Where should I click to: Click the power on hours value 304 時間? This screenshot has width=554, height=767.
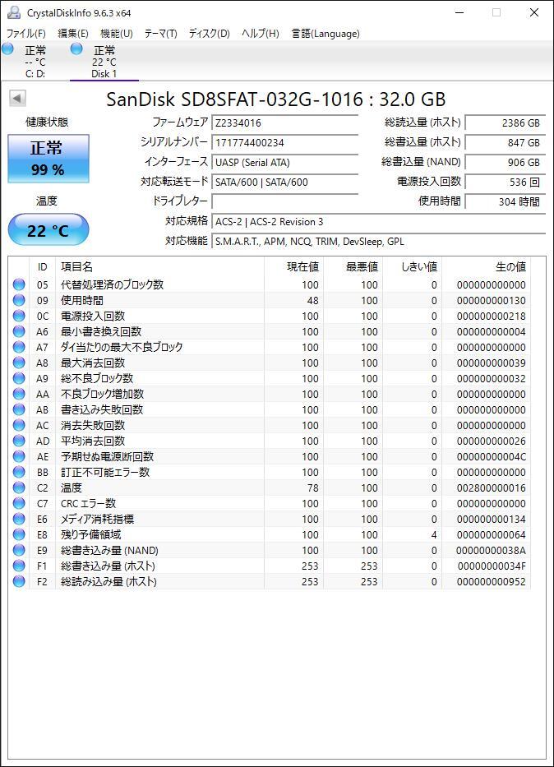[x=506, y=201]
